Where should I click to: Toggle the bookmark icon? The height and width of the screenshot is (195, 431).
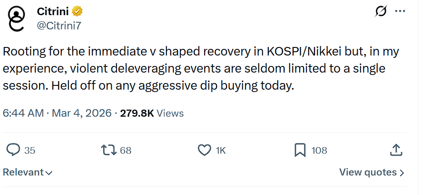[x=300, y=150]
